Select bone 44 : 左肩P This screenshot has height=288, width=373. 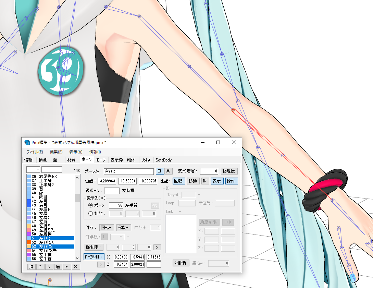(x=50, y=209)
